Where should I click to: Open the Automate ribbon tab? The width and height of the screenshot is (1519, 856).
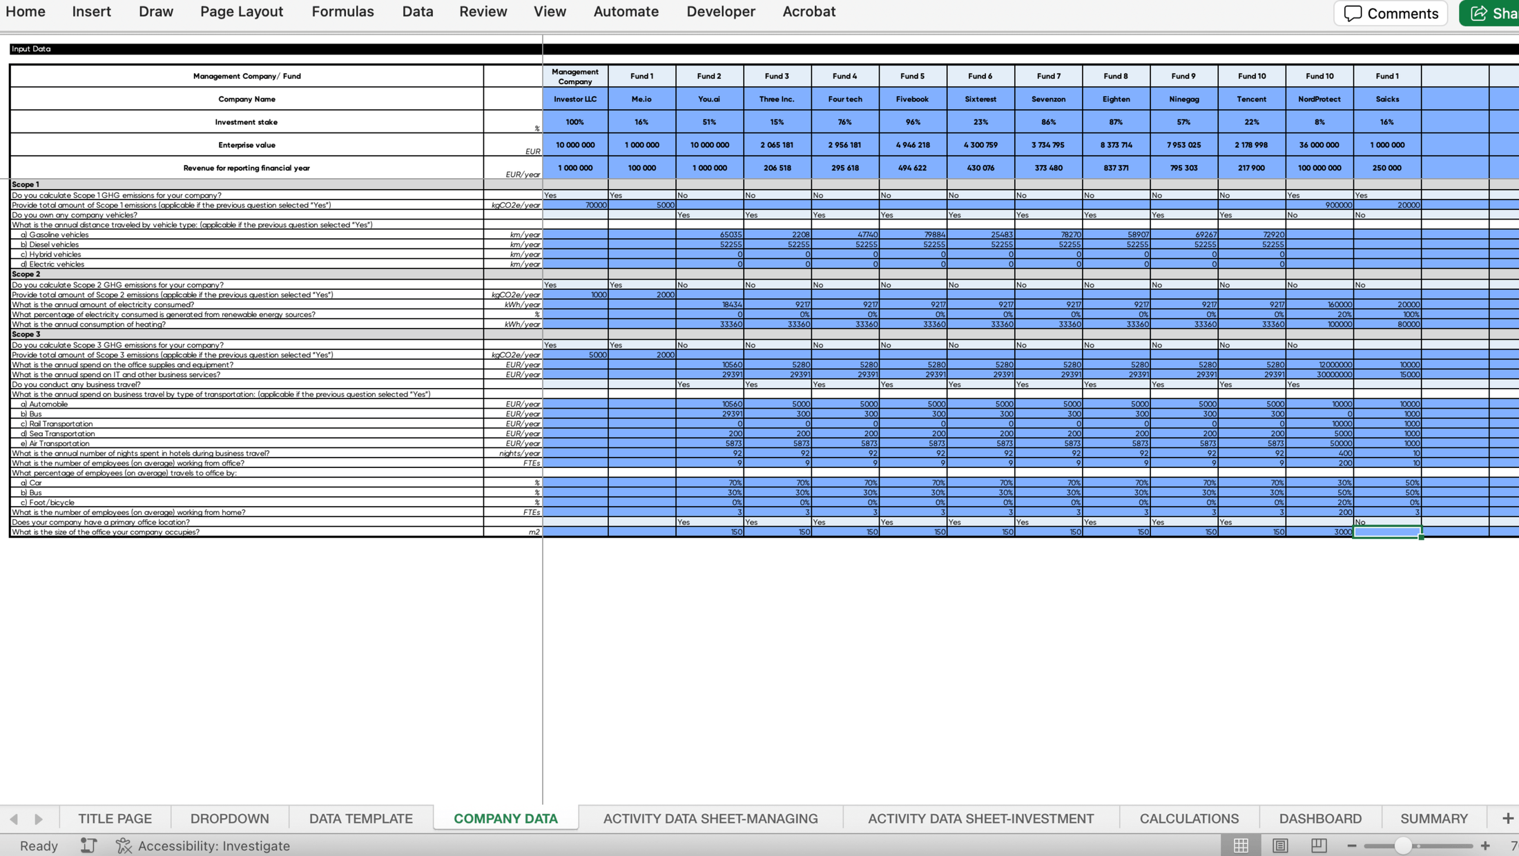pos(626,12)
